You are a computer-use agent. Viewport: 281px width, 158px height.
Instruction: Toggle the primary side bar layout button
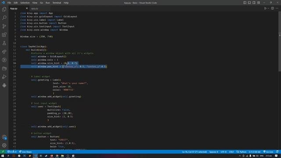coord(245,3)
